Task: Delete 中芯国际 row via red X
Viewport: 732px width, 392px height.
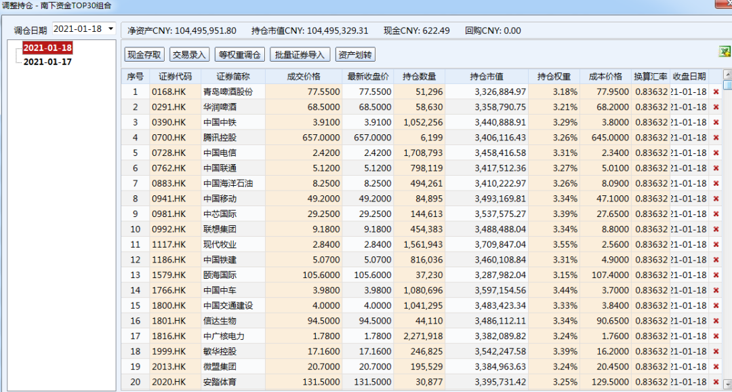Action: (x=716, y=214)
